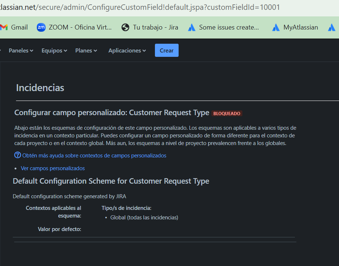The image size is (339, 266).
Task: Expand the Paneles dropdown menu
Action: click(21, 51)
